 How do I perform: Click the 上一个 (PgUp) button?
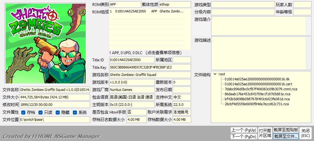pyautogui.click(x=244, y=130)
